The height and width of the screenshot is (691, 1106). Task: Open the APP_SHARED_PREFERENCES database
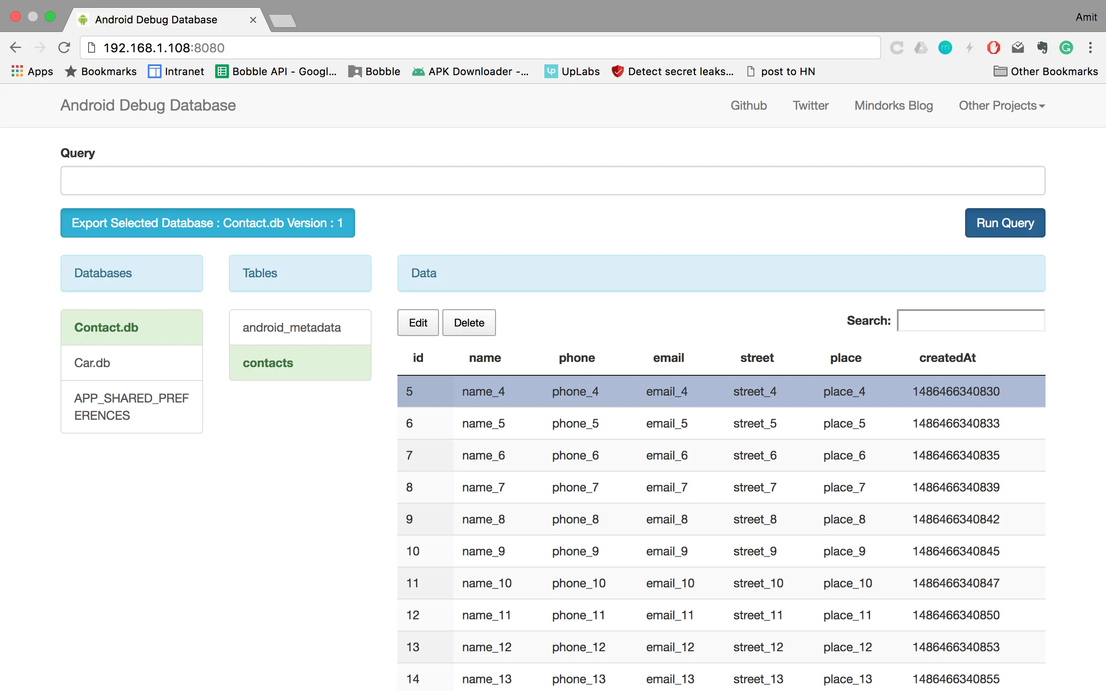click(x=132, y=407)
